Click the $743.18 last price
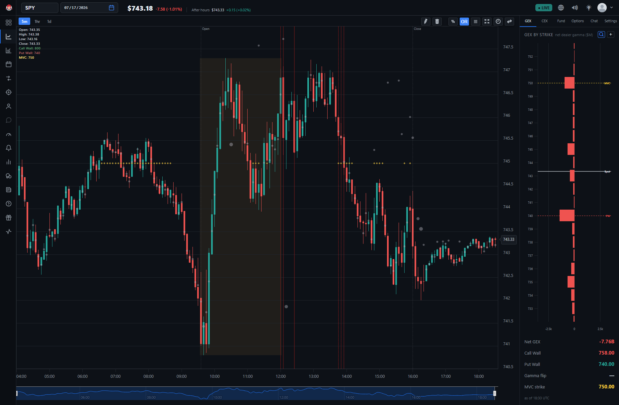Image resolution: width=619 pixels, height=405 pixels. click(x=140, y=8)
